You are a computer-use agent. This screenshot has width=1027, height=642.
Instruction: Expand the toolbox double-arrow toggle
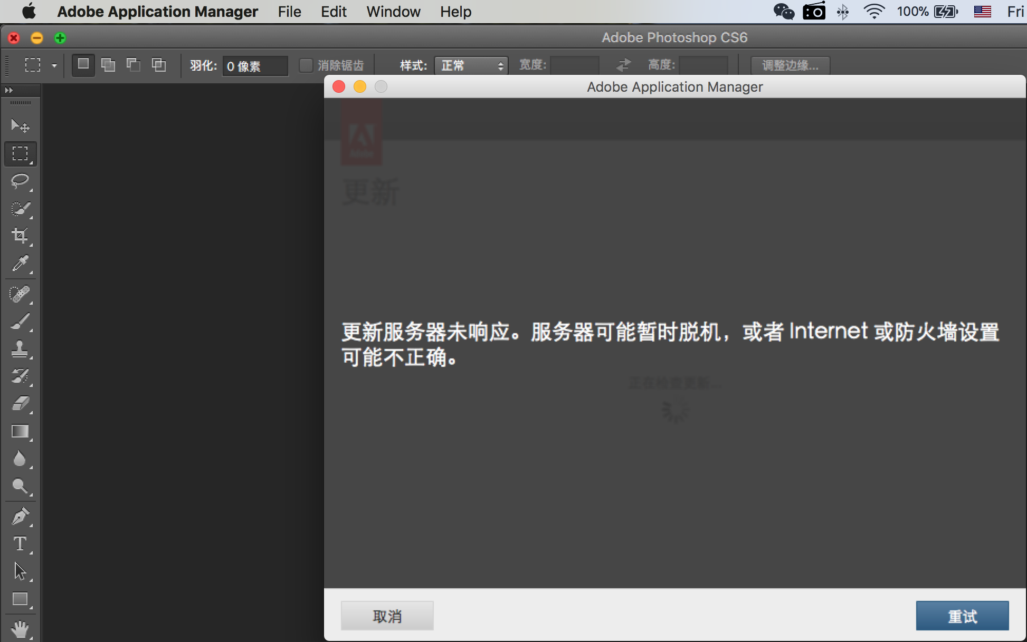tap(9, 90)
